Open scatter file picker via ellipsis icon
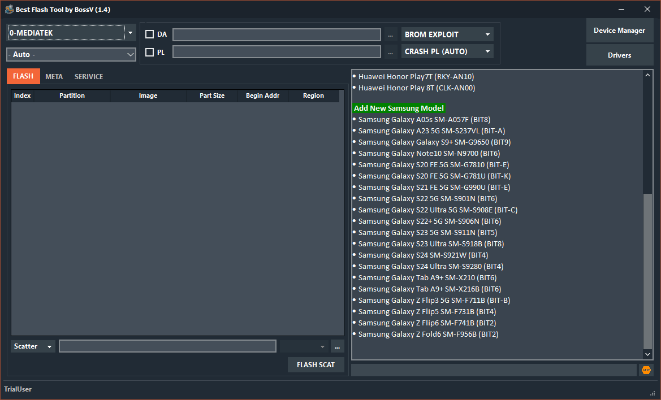The image size is (661, 400). 337,346
